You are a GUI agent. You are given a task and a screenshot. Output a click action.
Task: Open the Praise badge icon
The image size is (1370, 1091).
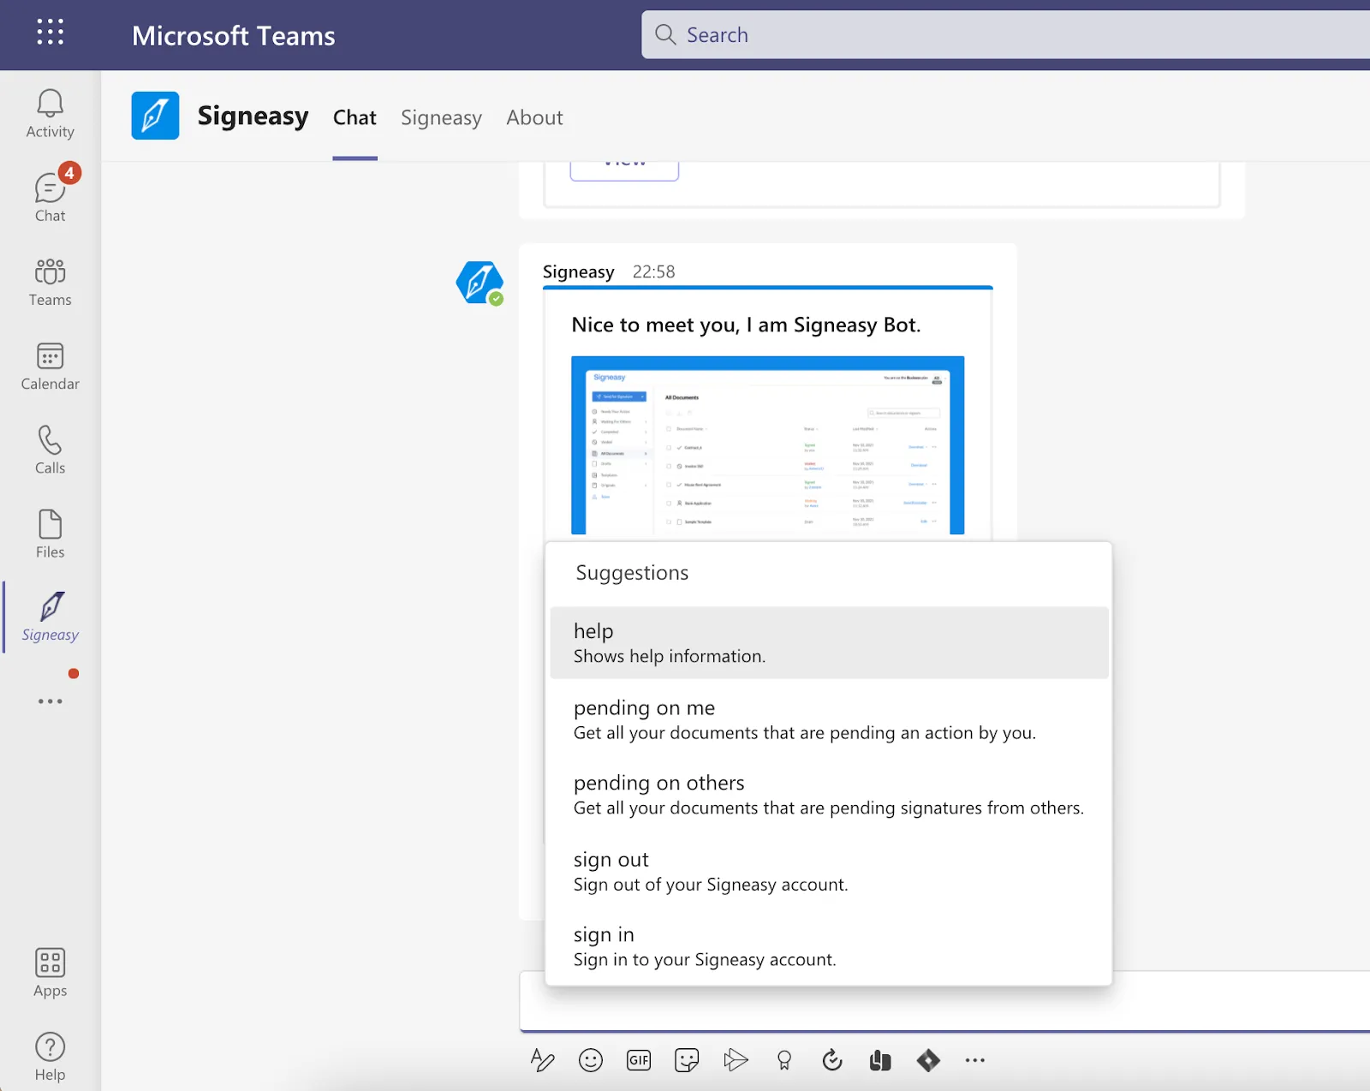click(x=783, y=1060)
